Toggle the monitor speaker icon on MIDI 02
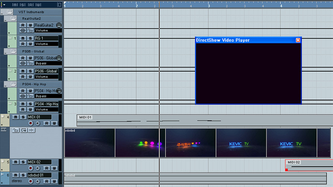The image size is (333, 187). pos(38,168)
